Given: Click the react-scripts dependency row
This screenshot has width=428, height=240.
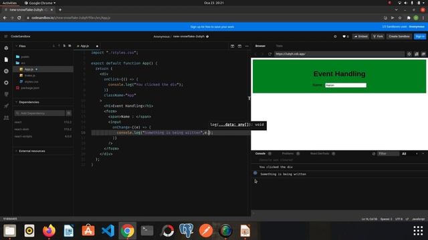Looking at the screenshot, I should click(x=43, y=136).
